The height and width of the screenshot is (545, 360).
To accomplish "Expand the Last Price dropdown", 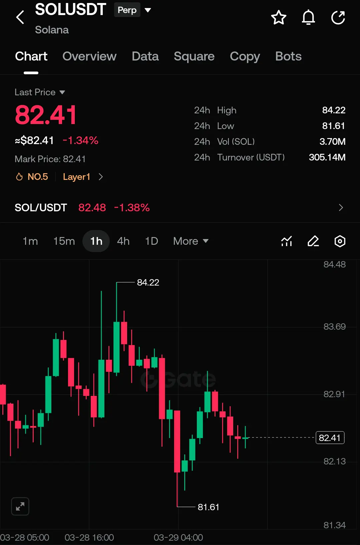I will tap(40, 92).
